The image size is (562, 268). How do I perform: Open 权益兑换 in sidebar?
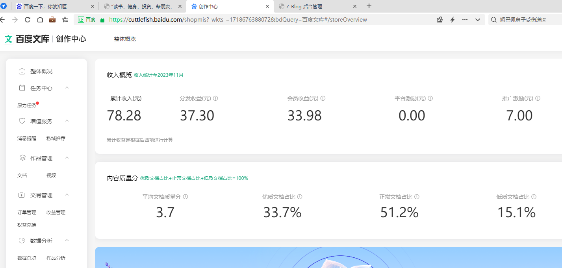point(27,225)
